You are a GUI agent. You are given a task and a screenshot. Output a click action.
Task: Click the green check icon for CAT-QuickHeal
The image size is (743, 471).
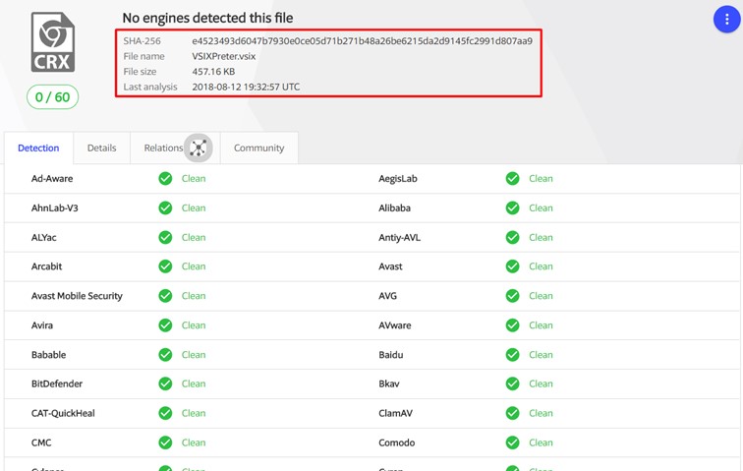pos(165,413)
